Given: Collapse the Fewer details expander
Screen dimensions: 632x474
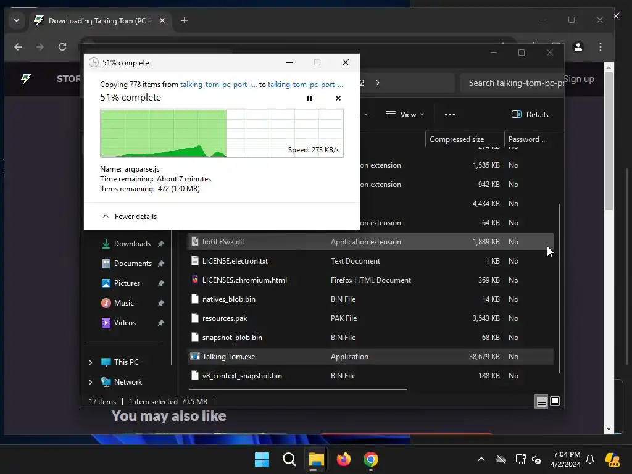Looking at the screenshot, I should point(130,217).
